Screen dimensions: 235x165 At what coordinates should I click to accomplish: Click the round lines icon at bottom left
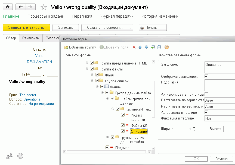click(x=20, y=156)
